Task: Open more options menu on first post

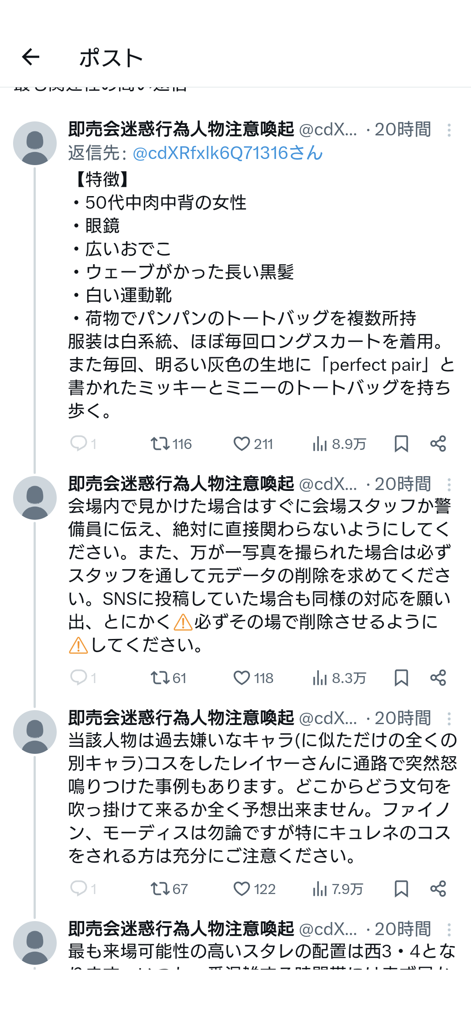Action: [x=449, y=130]
